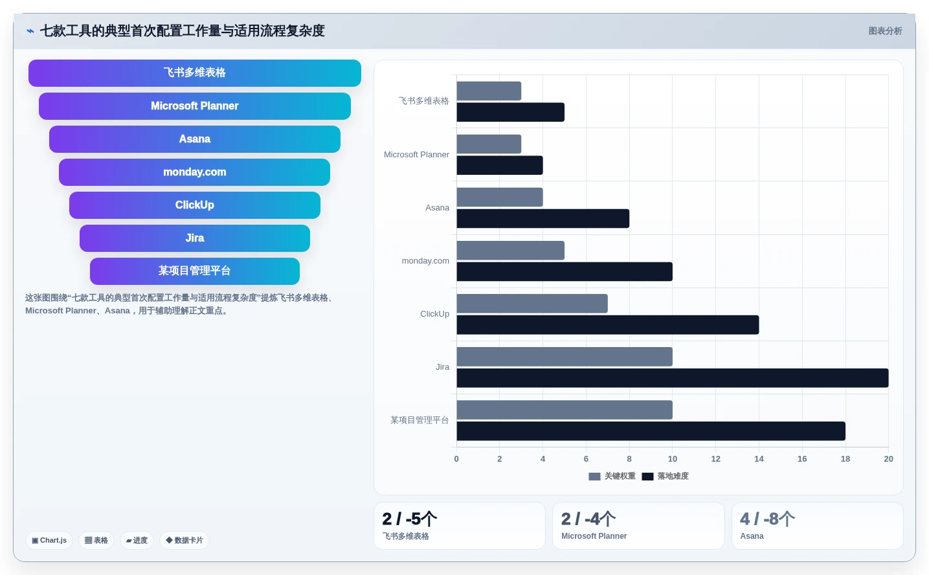Click the Asana dark 落地难度 bar
The height and width of the screenshot is (575, 929).
(543, 218)
